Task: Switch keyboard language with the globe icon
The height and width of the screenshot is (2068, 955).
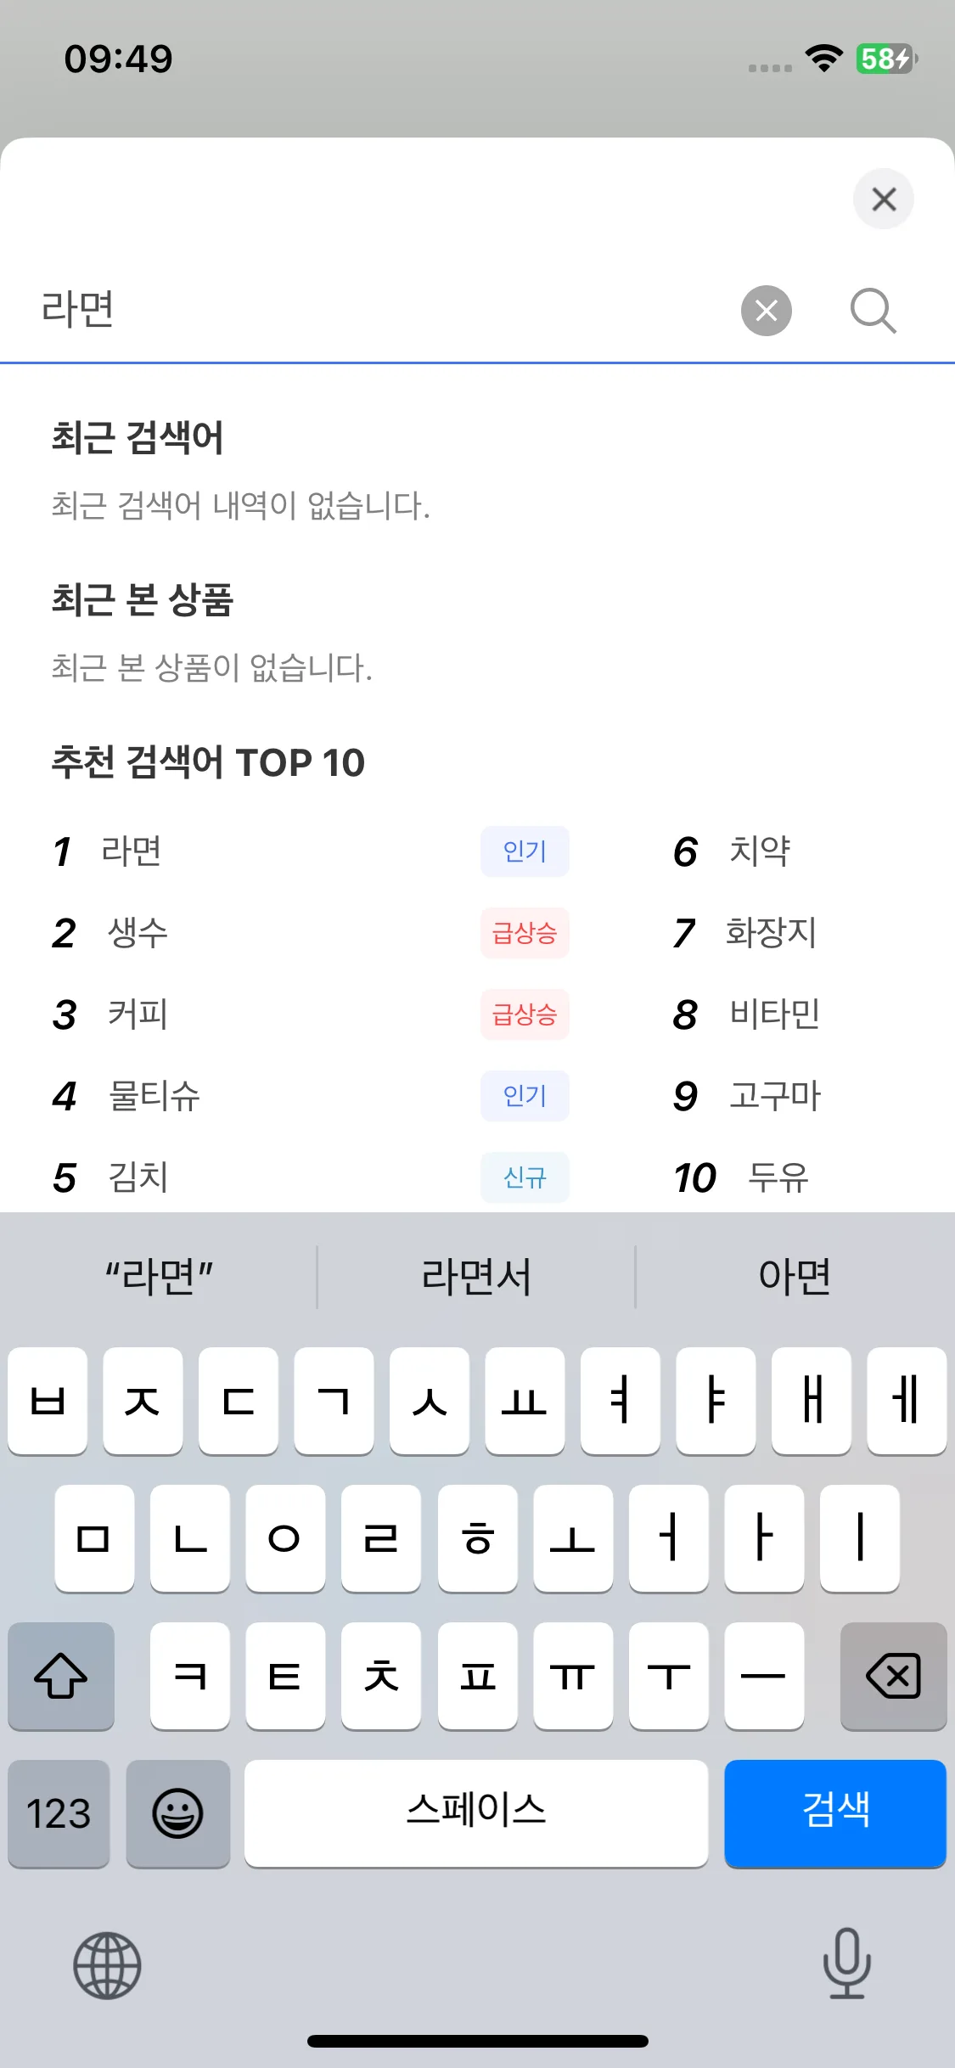Action: [x=107, y=1965]
